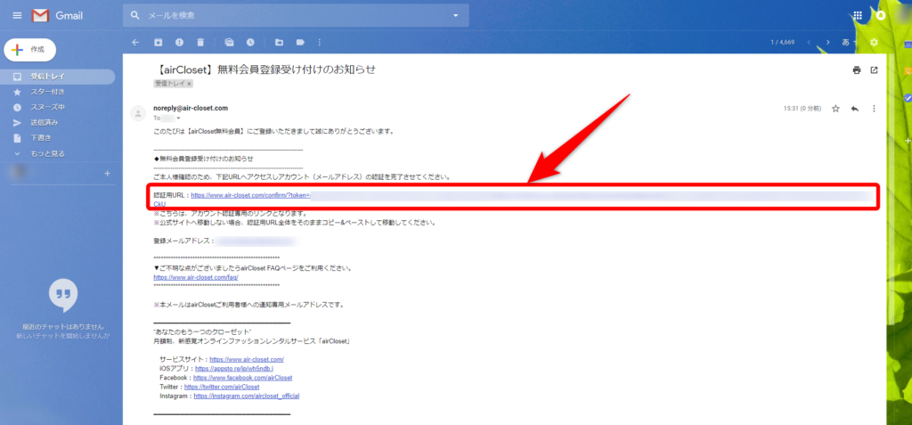Start a new chat via 新しいチャットを開始しませんか
Image resolution: width=912 pixels, height=425 pixels.
63,336
